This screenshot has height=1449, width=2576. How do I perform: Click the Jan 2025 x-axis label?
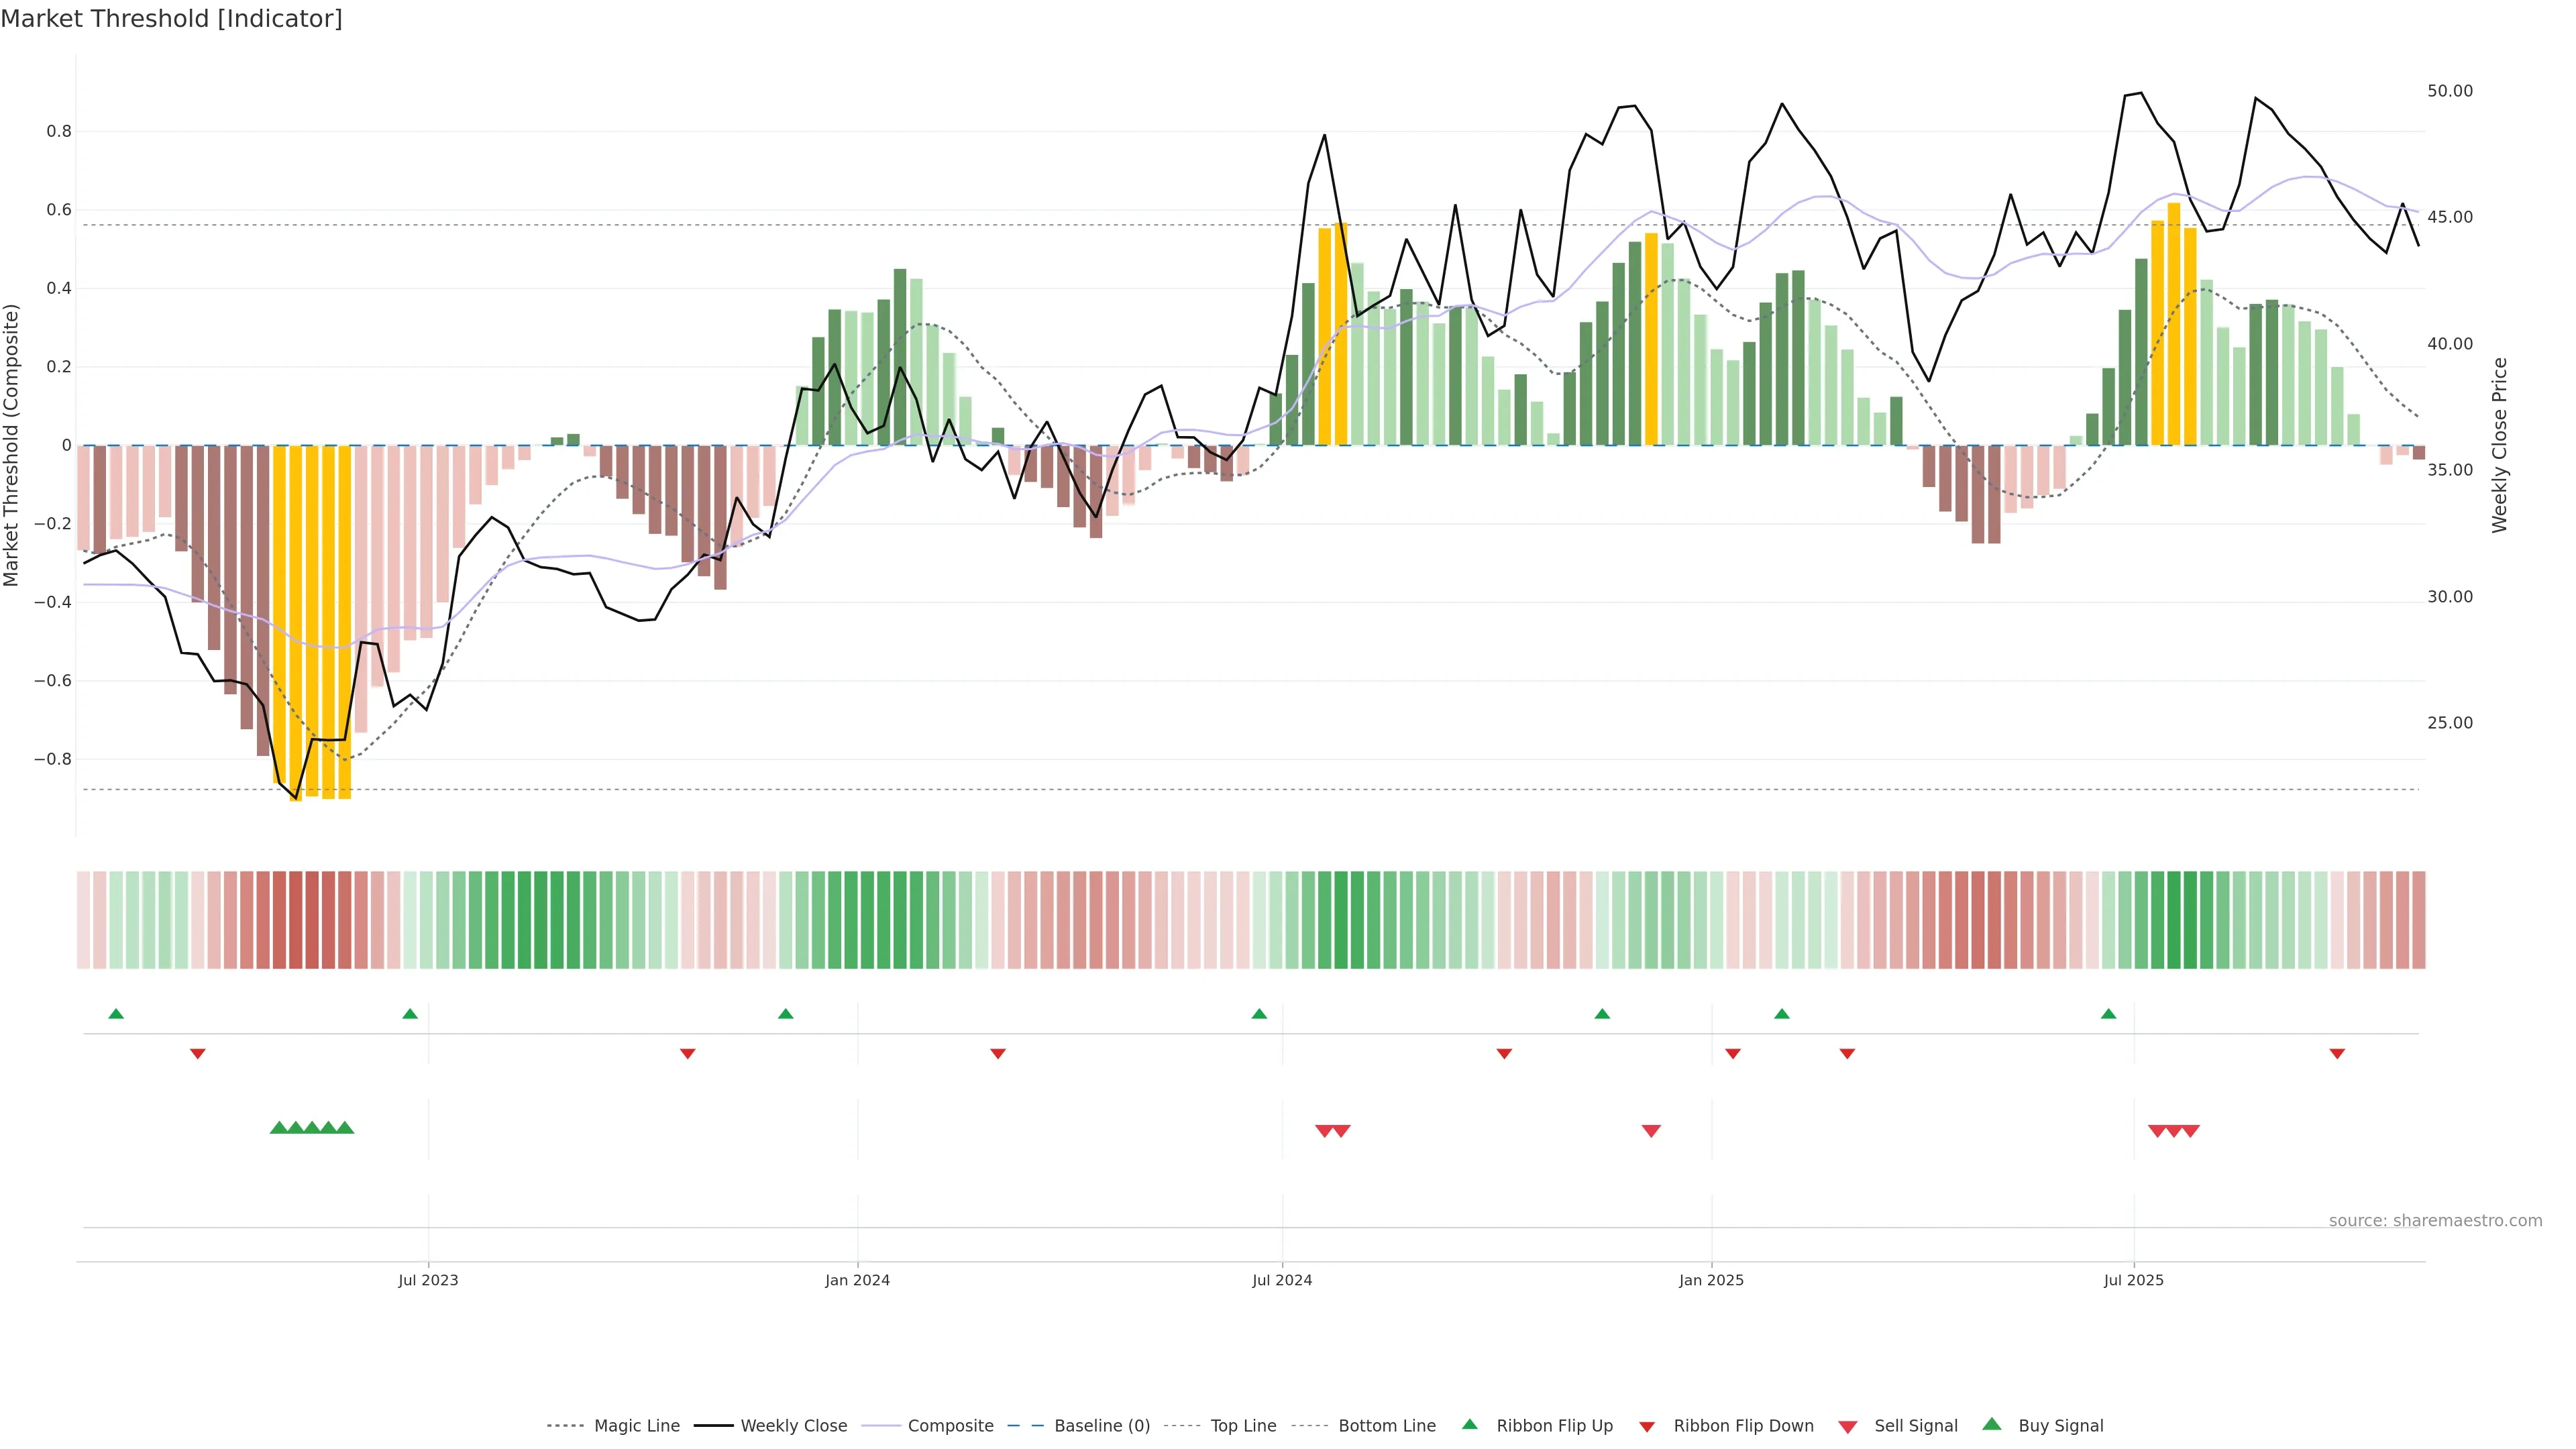(x=1711, y=1280)
